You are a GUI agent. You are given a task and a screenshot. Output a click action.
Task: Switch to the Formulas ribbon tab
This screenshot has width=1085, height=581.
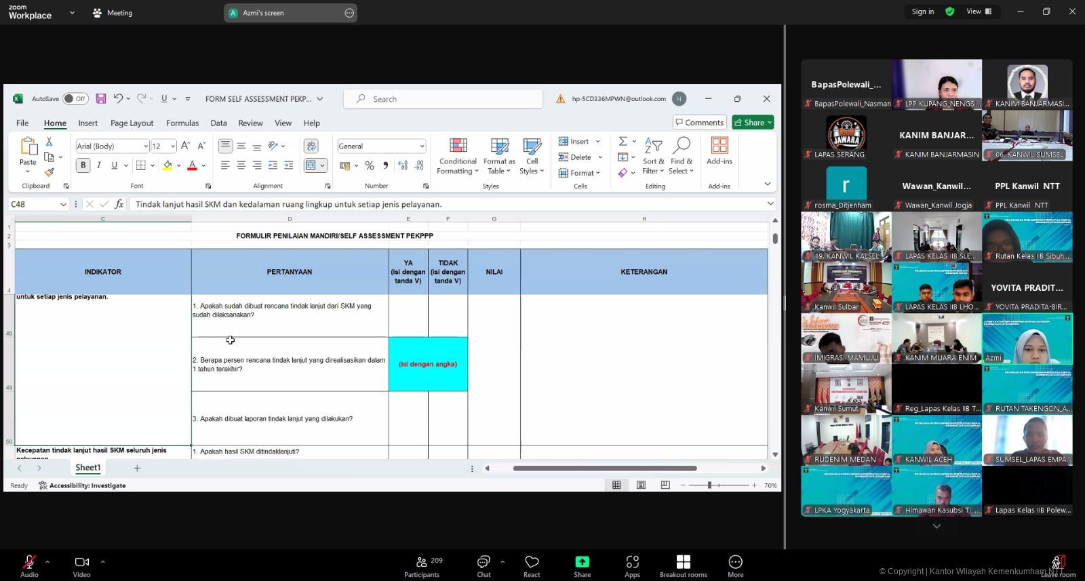click(182, 123)
